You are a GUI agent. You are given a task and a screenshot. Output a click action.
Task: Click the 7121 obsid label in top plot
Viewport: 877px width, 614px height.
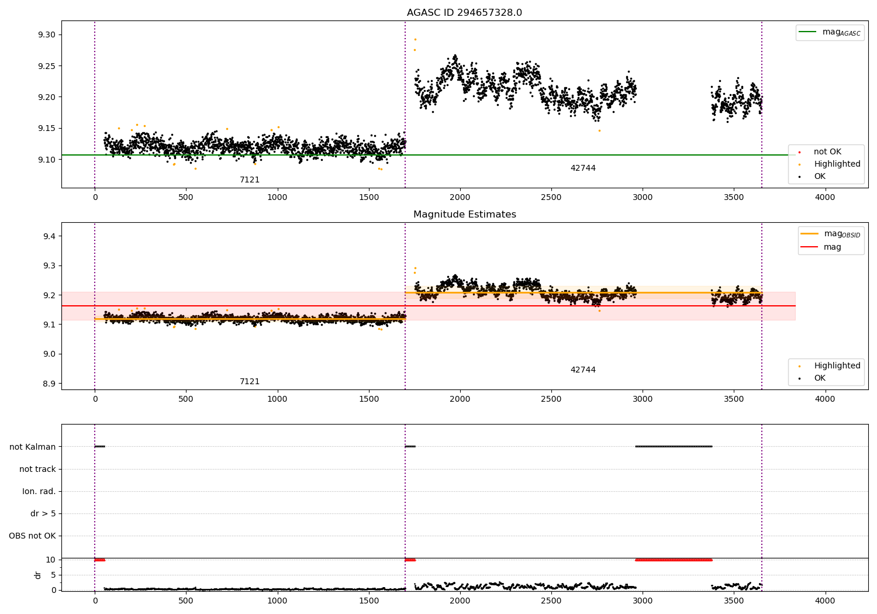[250, 180]
